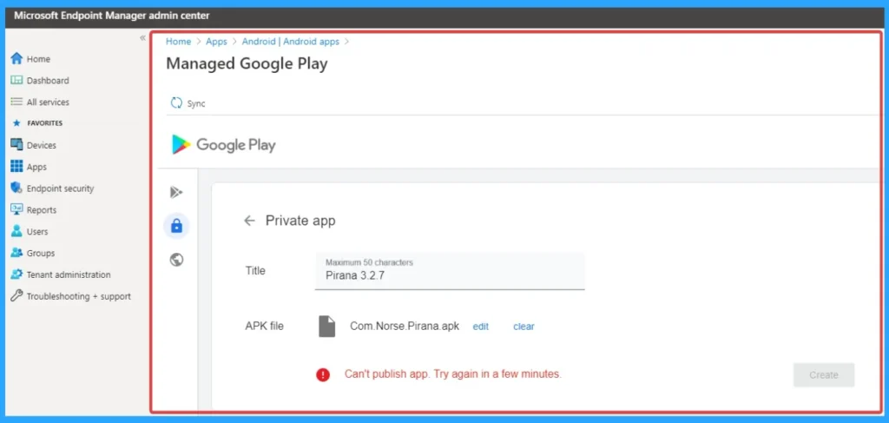Image resolution: width=889 pixels, height=423 pixels.
Task: Click the Microsoft Endpoint Manager admin center title
Action: click(111, 16)
